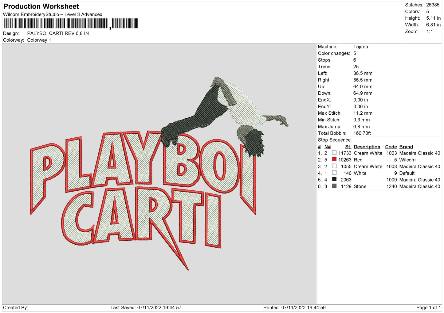Click the Max Stitch value 11.2 mm
The image size is (444, 313).
coord(363,113)
